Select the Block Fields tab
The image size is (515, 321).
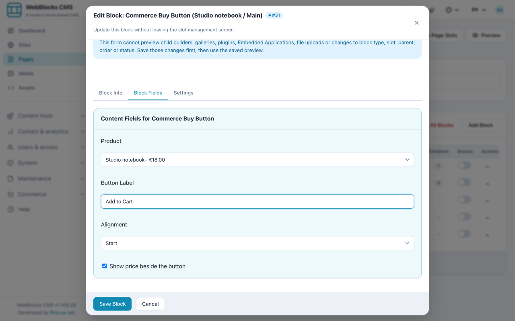[x=148, y=93]
